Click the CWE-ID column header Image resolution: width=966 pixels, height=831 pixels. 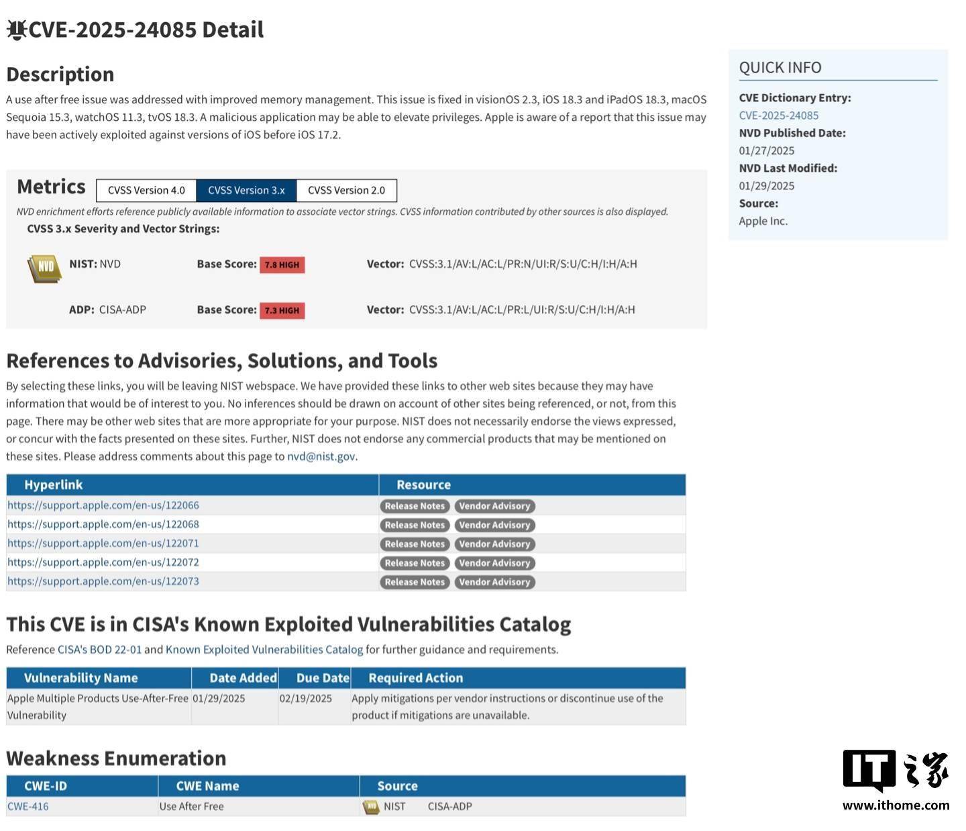pyautogui.click(x=82, y=786)
